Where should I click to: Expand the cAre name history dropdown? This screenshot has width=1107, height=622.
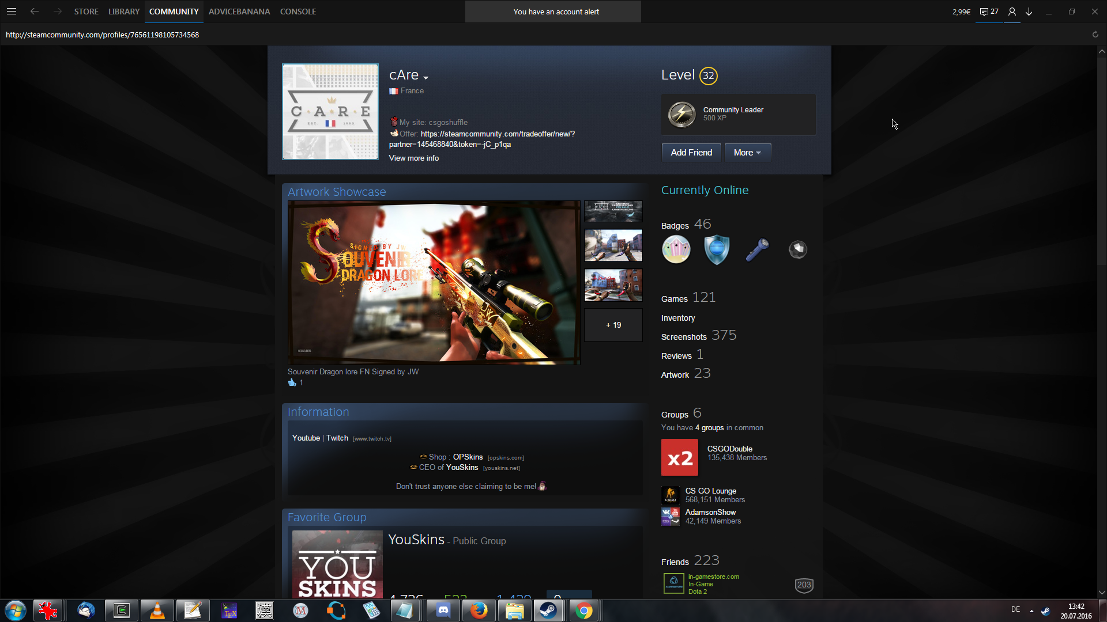pos(426,78)
